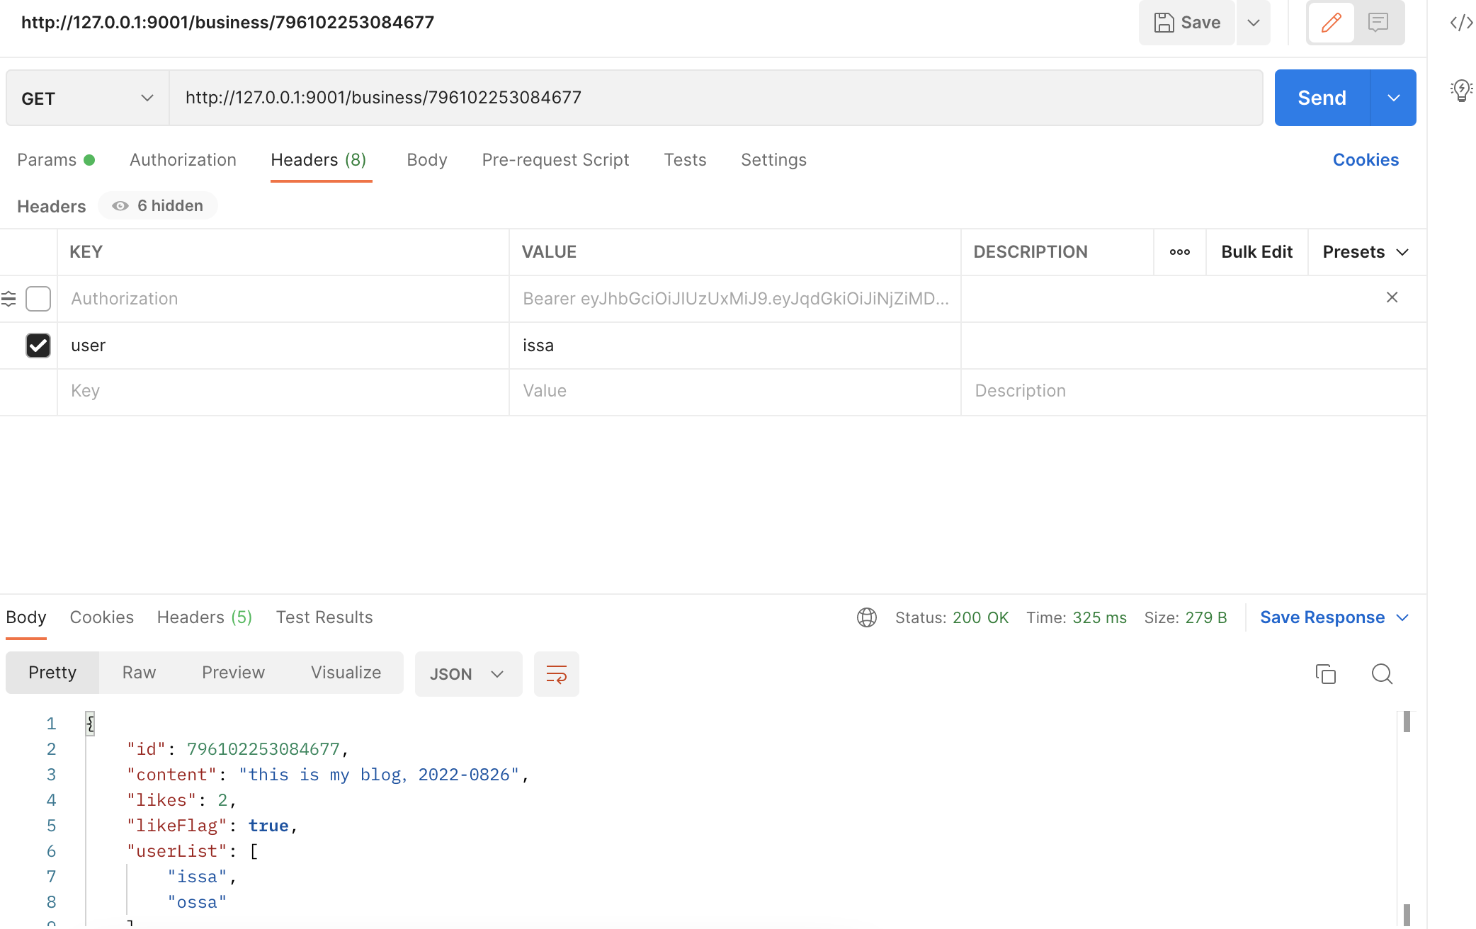This screenshot has height=929, width=1476.
Task: Click the empty Description input field
Action: click(x=1194, y=391)
